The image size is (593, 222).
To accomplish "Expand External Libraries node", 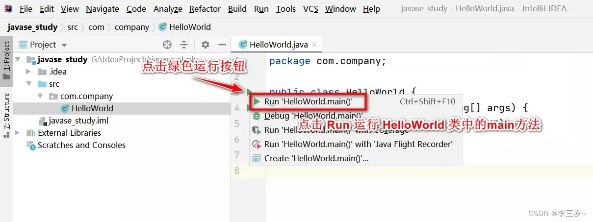I will pos(18,133).
